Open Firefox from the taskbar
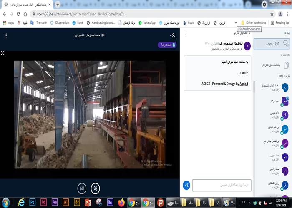Viewport: 292px width, 208px height. 121,203
